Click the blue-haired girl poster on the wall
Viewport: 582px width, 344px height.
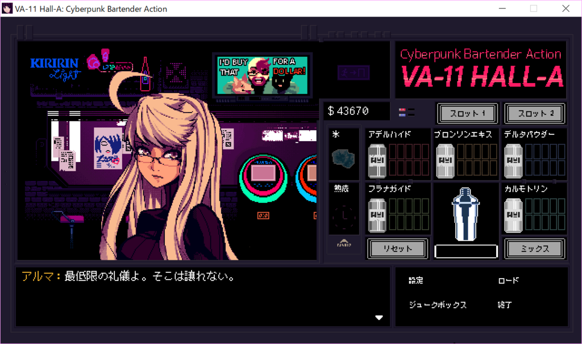107,148
